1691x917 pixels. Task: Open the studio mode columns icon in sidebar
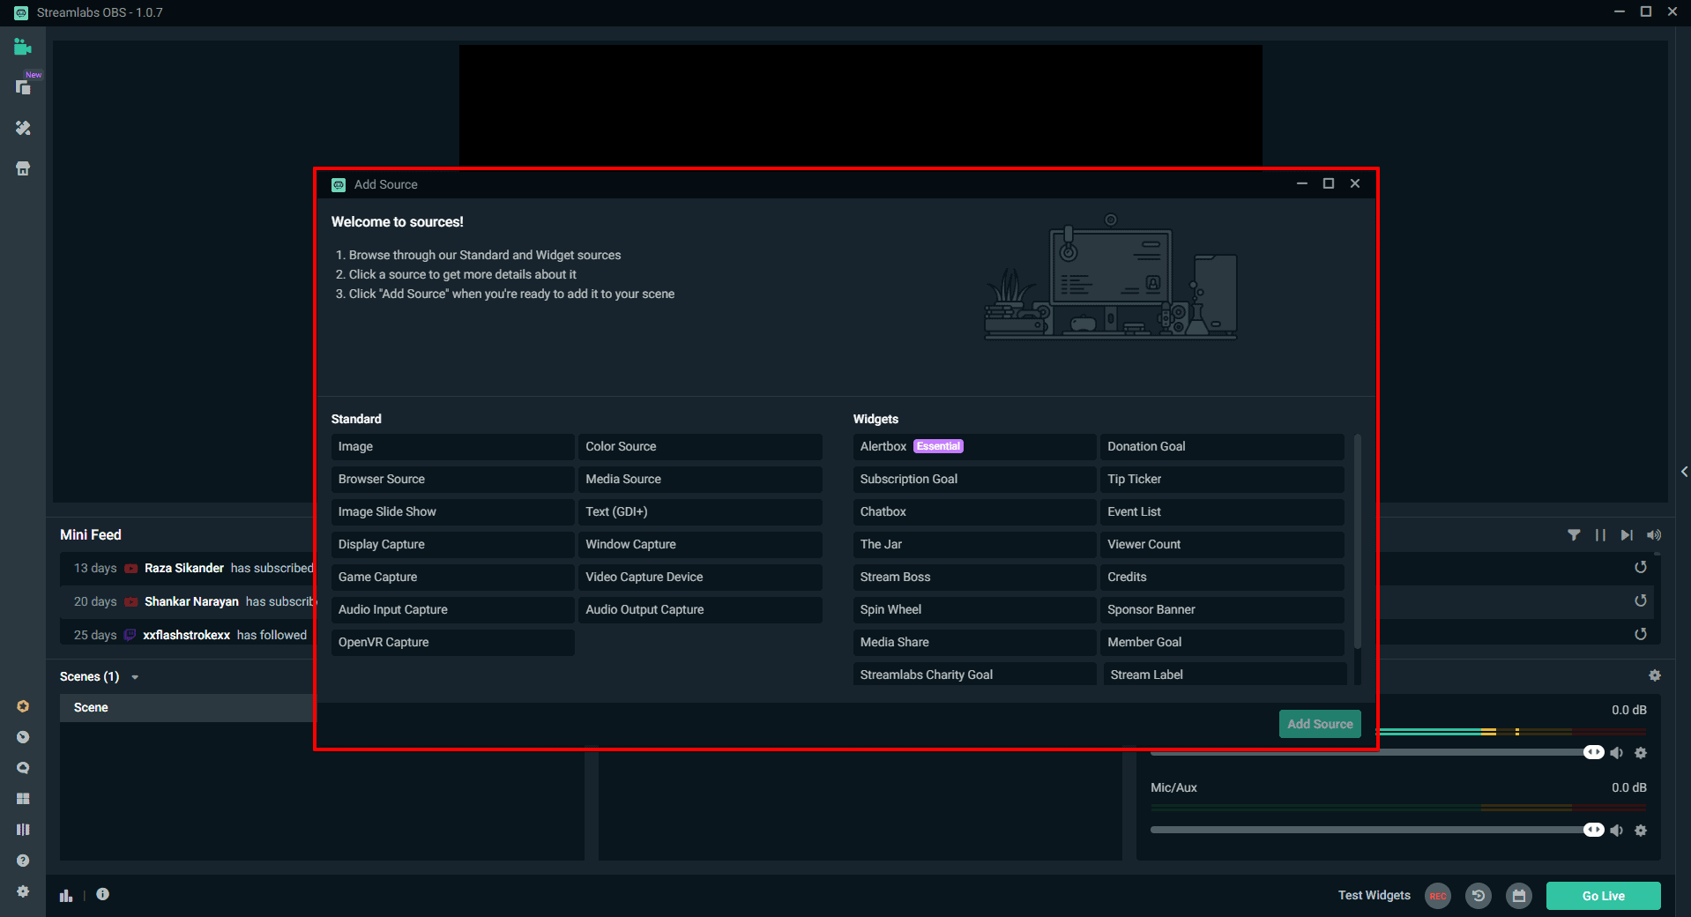23,830
